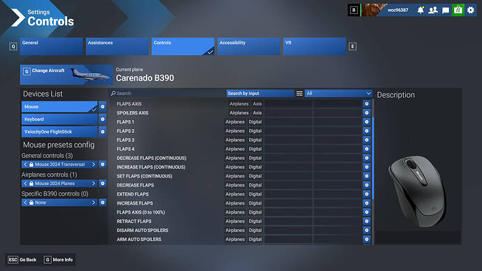Click the gear icon on FLAPS AXIS row
The width and height of the screenshot is (482, 271).
pyautogui.click(x=367, y=104)
